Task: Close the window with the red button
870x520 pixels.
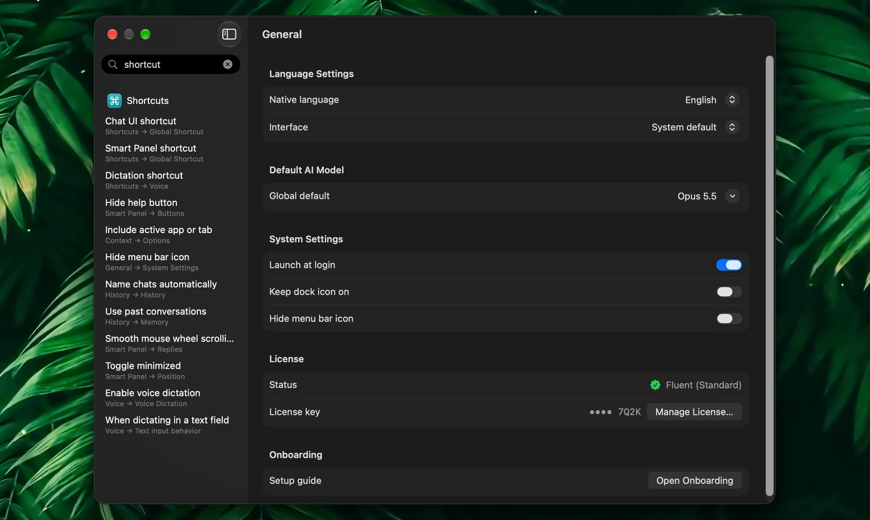Action: 112,34
